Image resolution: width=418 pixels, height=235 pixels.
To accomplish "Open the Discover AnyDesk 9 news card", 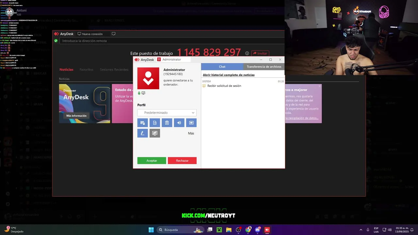I will coord(85,103).
